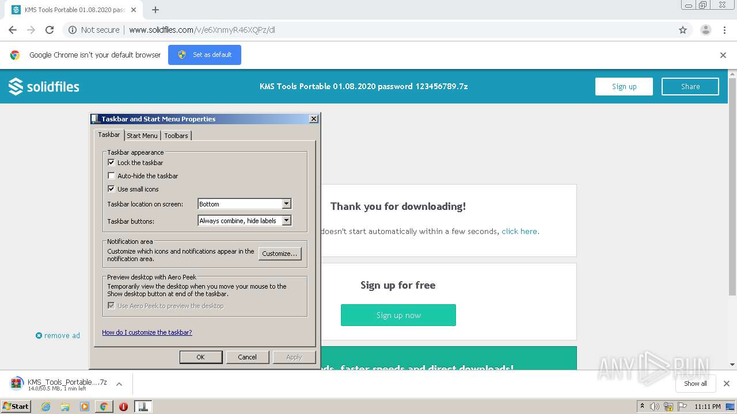The width and height of the screenshot is (737, 414).
Task: Open options for KMS_Tools_Portable download
Action: (119, 384)
